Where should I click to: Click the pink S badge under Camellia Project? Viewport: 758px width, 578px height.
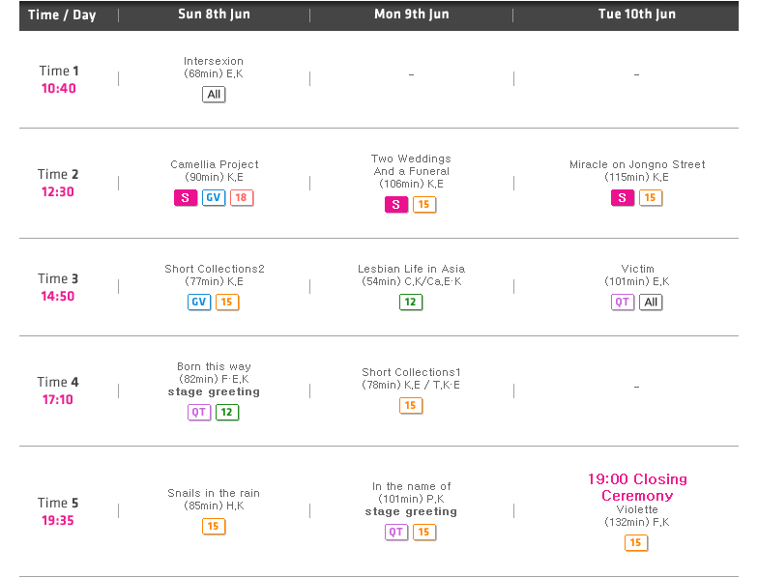(x=186, y=197)
